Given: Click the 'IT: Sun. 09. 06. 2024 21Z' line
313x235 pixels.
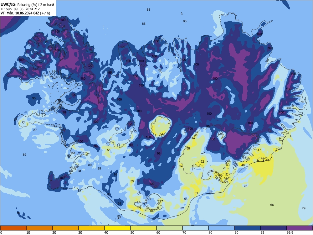Looking at the screenshot, I should click(19, 9).
